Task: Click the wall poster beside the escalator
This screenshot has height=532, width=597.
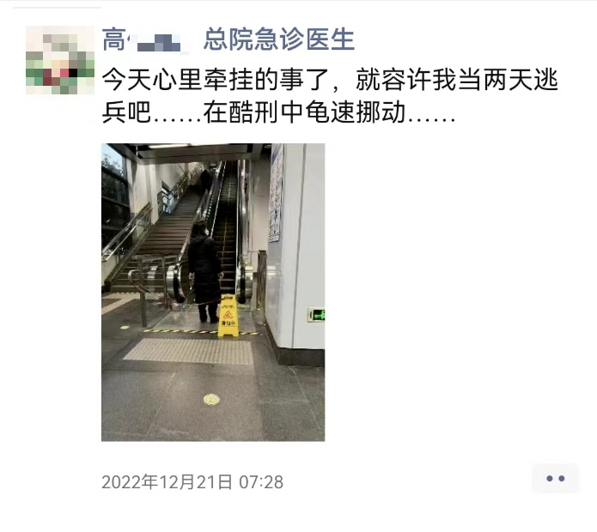Action: (x=276, y=194)
